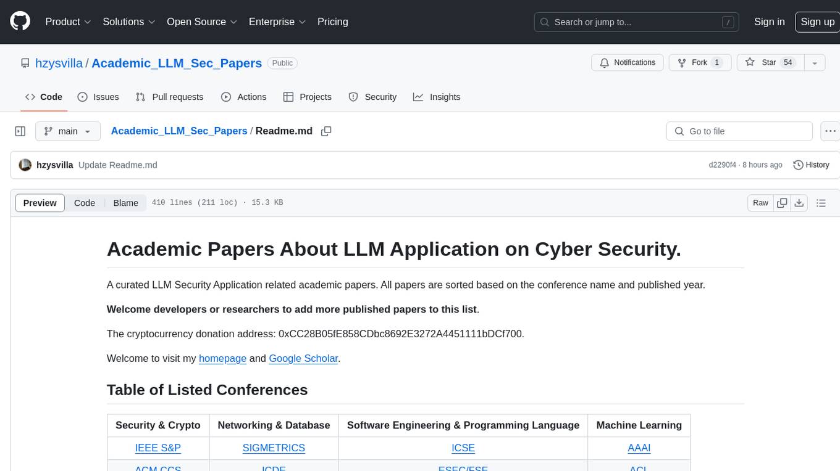Open the star lists dropdown arrow
The image size is (840, 471).
[815, 63]
